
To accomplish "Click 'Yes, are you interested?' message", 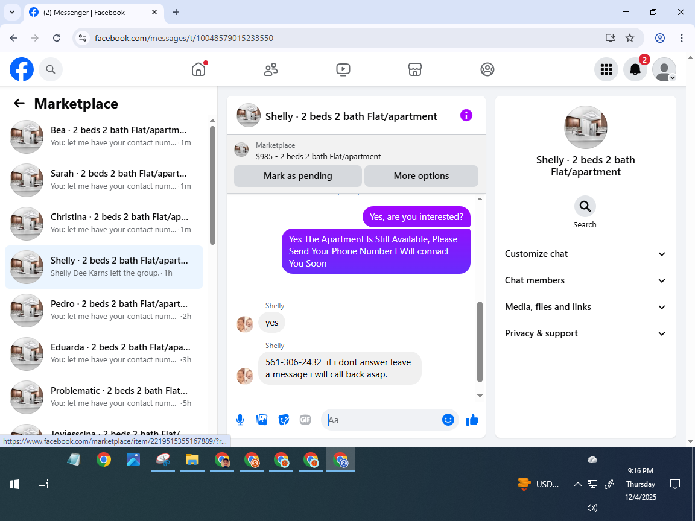I will click(416, 217).
